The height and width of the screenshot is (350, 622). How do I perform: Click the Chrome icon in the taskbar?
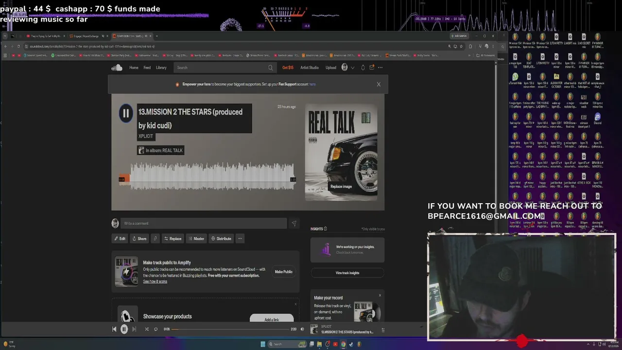click(x=343, y=344)
